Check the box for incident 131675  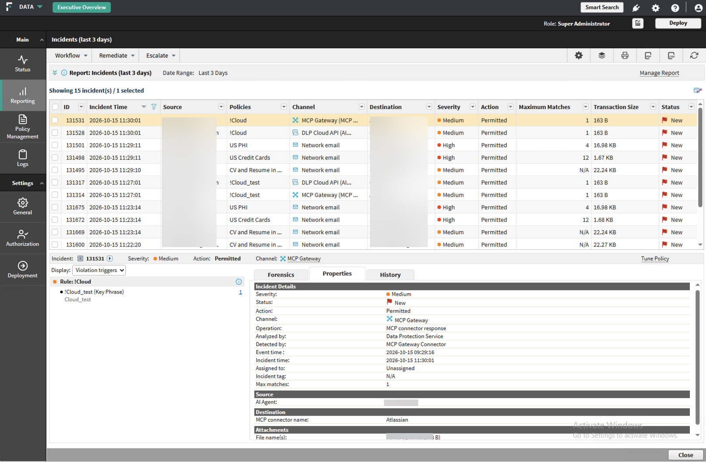(x=55, y=207)
